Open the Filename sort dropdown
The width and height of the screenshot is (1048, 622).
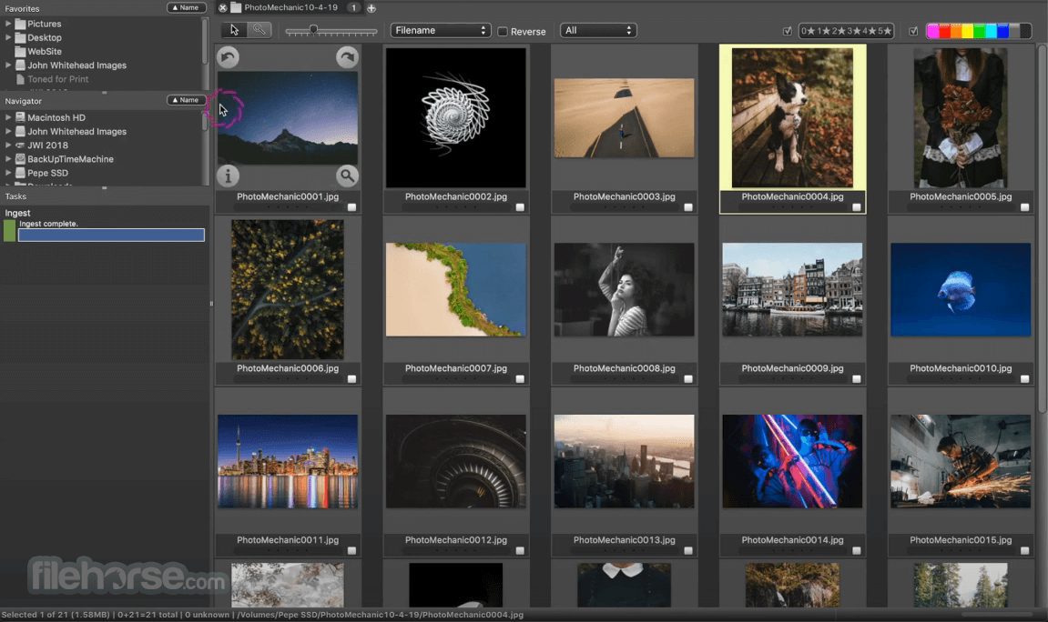tap(440, 29)
